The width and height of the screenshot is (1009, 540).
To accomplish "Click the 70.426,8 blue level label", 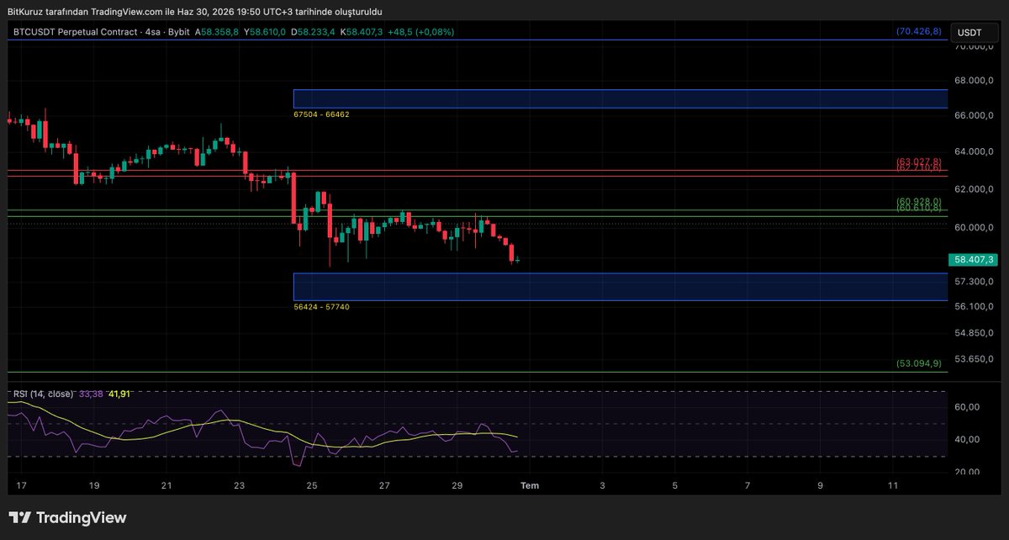I will click(918, 31).
